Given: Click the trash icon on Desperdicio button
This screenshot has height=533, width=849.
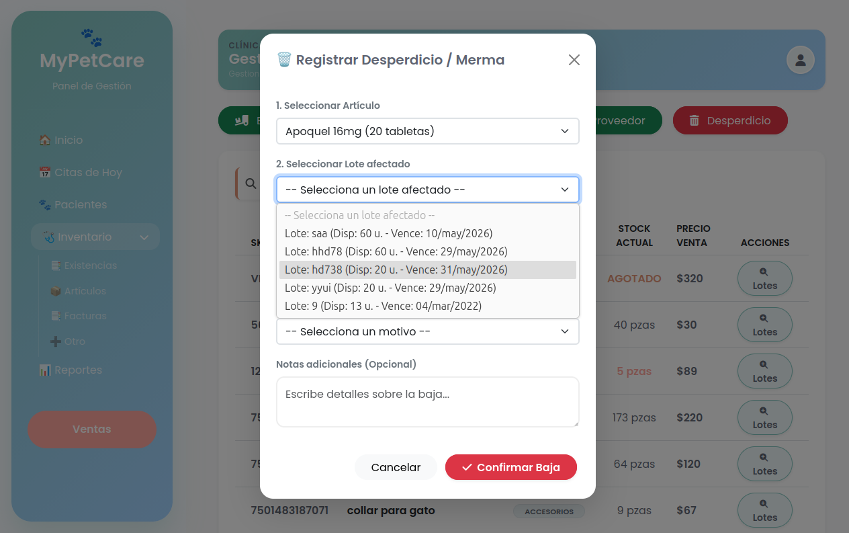Looking at the screenshot, I should point(695,121).
